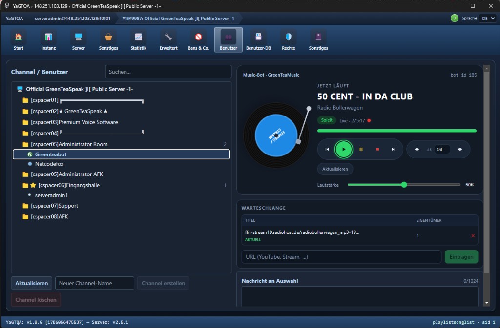Adjust the Lautstärke volume slider handle

click(404, 185)
